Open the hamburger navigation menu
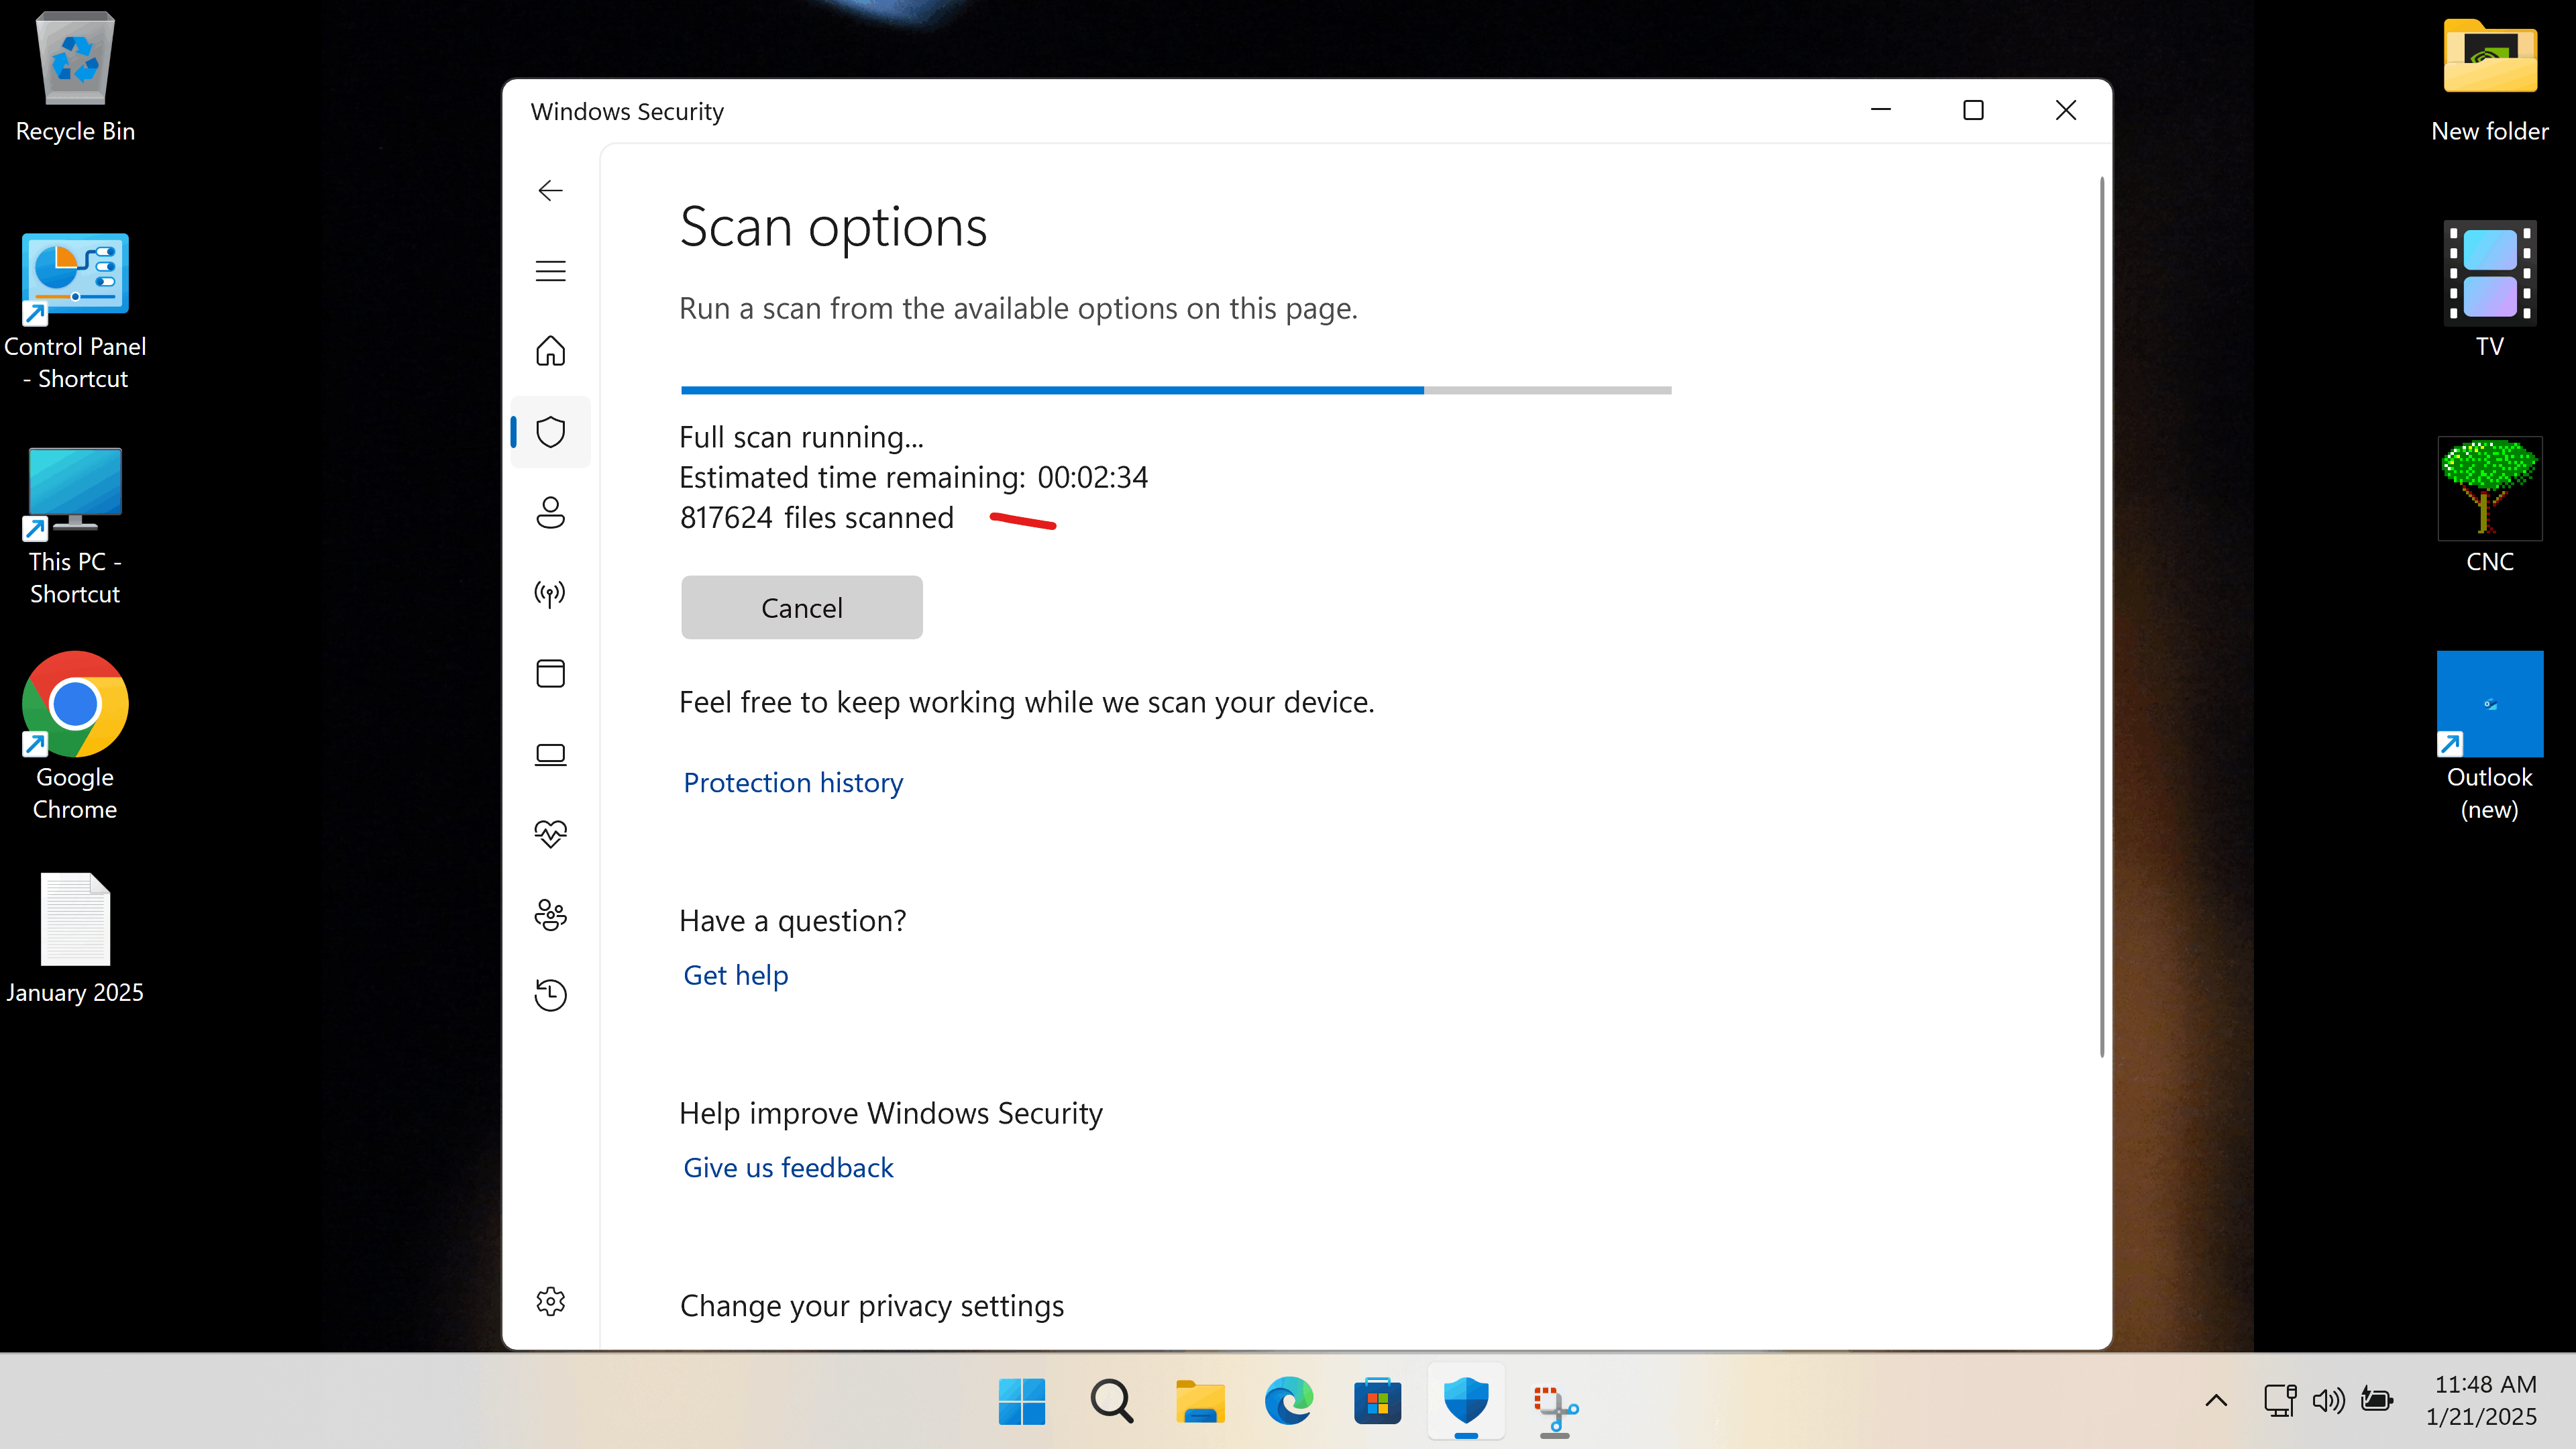The image size is (2576, 1449). coord(550,271)
